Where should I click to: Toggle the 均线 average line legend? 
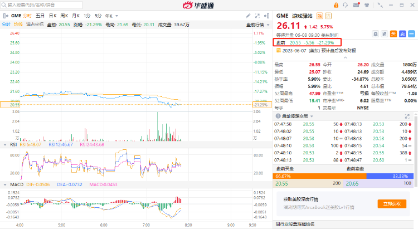point(18,25)
